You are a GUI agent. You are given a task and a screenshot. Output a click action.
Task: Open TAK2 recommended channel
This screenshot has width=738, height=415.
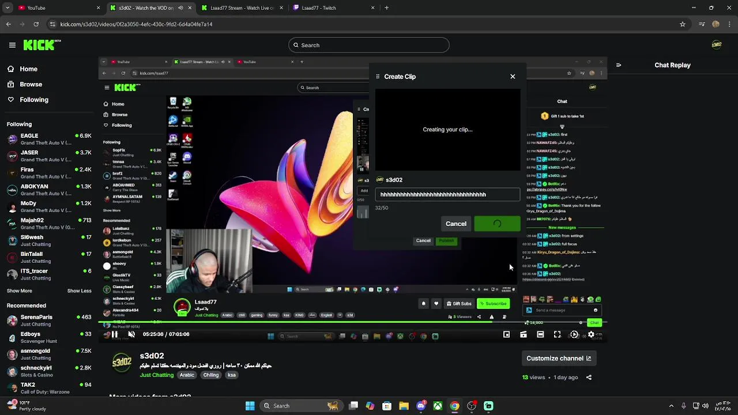click(49, 388)
